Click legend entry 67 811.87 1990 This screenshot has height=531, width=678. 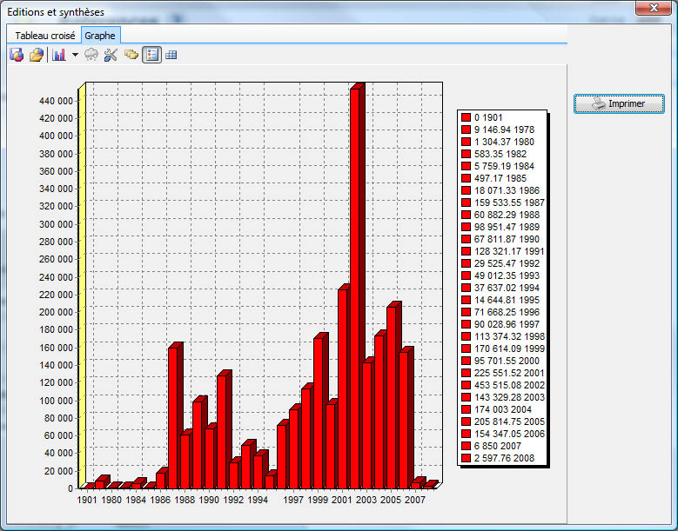[x=500, y=239]
